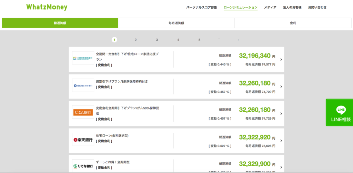Viewport: 353px width, 173px height.
Task: Expand chevron on りそな銀行 row
Action: click(x=281, y=167)
